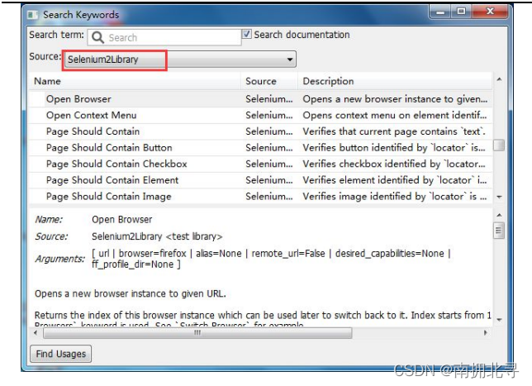532x386 pixels.
Task: Select the Open Browser keyword row
Action: tap(260, 99)
